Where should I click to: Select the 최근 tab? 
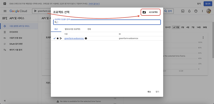click(56, 29)
